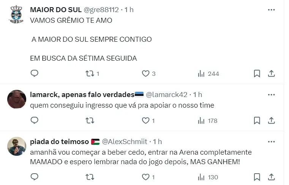This screenshot has height=185, width=289.
Task: Like lamarck's tweet
Action: [x=146, y=121]
